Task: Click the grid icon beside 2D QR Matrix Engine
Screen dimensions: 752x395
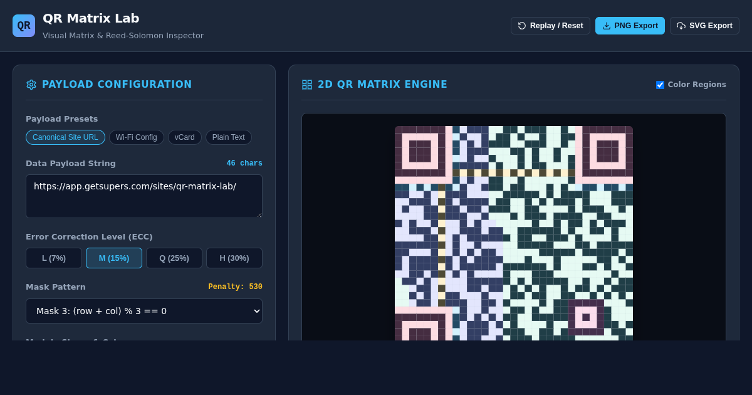Action: pyautogui.click(x=307, y=85)
